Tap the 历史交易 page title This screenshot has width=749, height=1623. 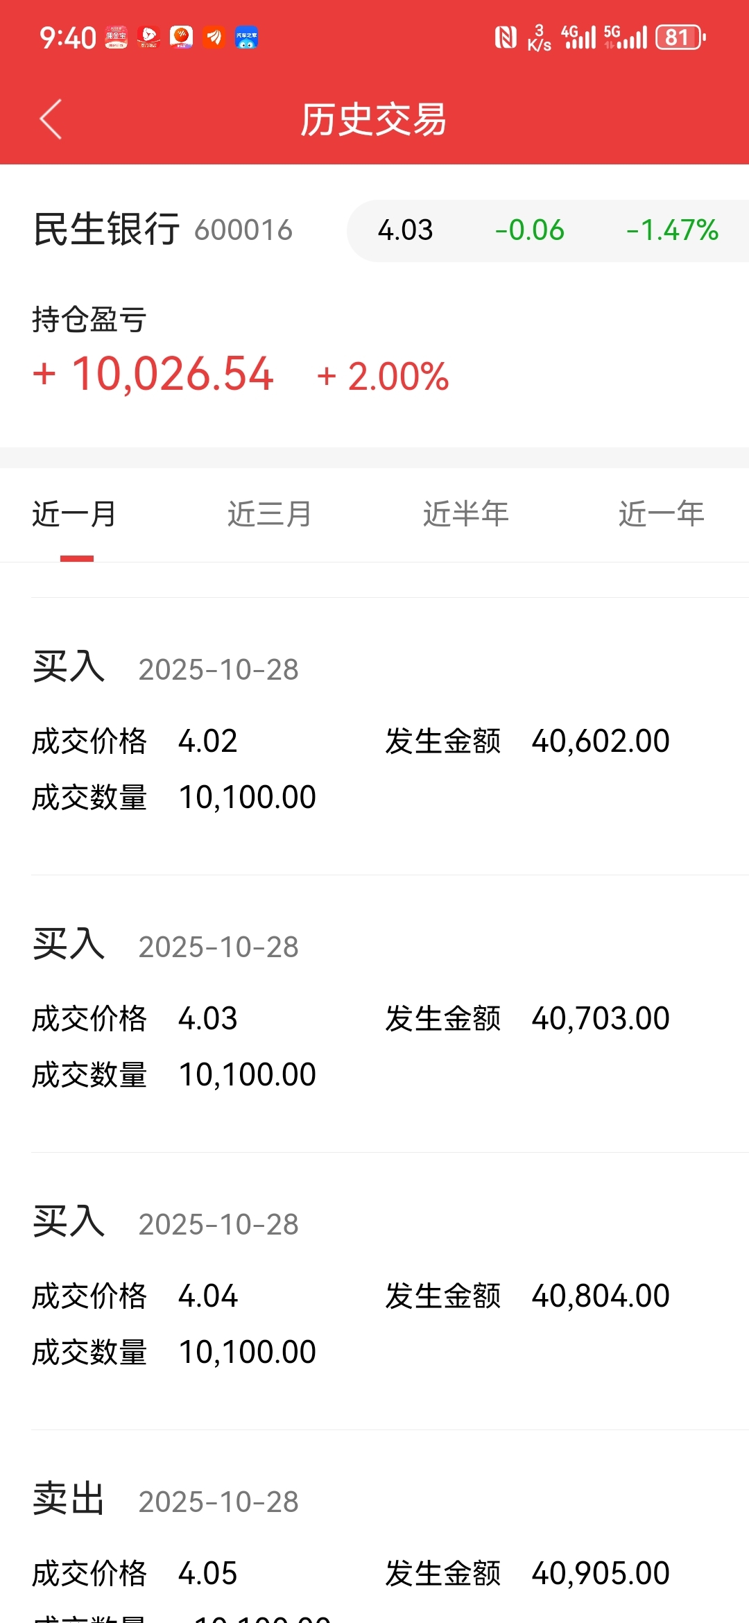point(373,119)
